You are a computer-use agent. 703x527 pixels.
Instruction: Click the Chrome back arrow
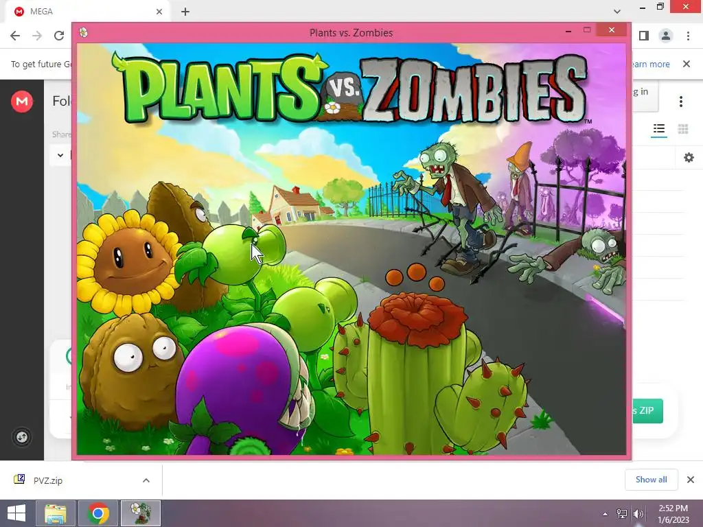(x=15, y=36)
